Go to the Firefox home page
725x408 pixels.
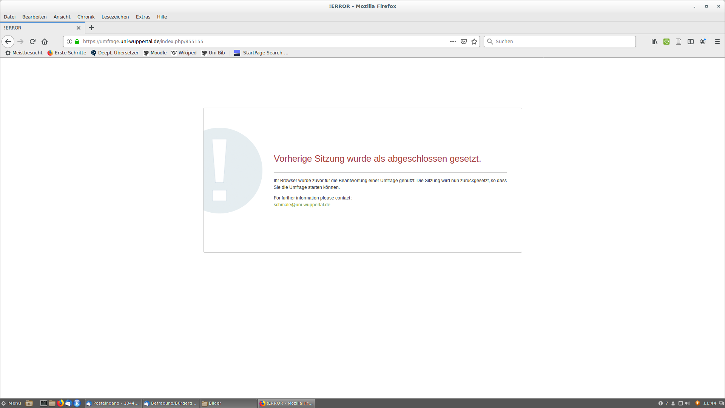[45, 42]
